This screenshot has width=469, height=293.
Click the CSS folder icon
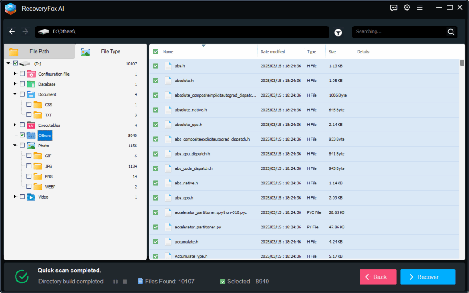pos(38,105)
